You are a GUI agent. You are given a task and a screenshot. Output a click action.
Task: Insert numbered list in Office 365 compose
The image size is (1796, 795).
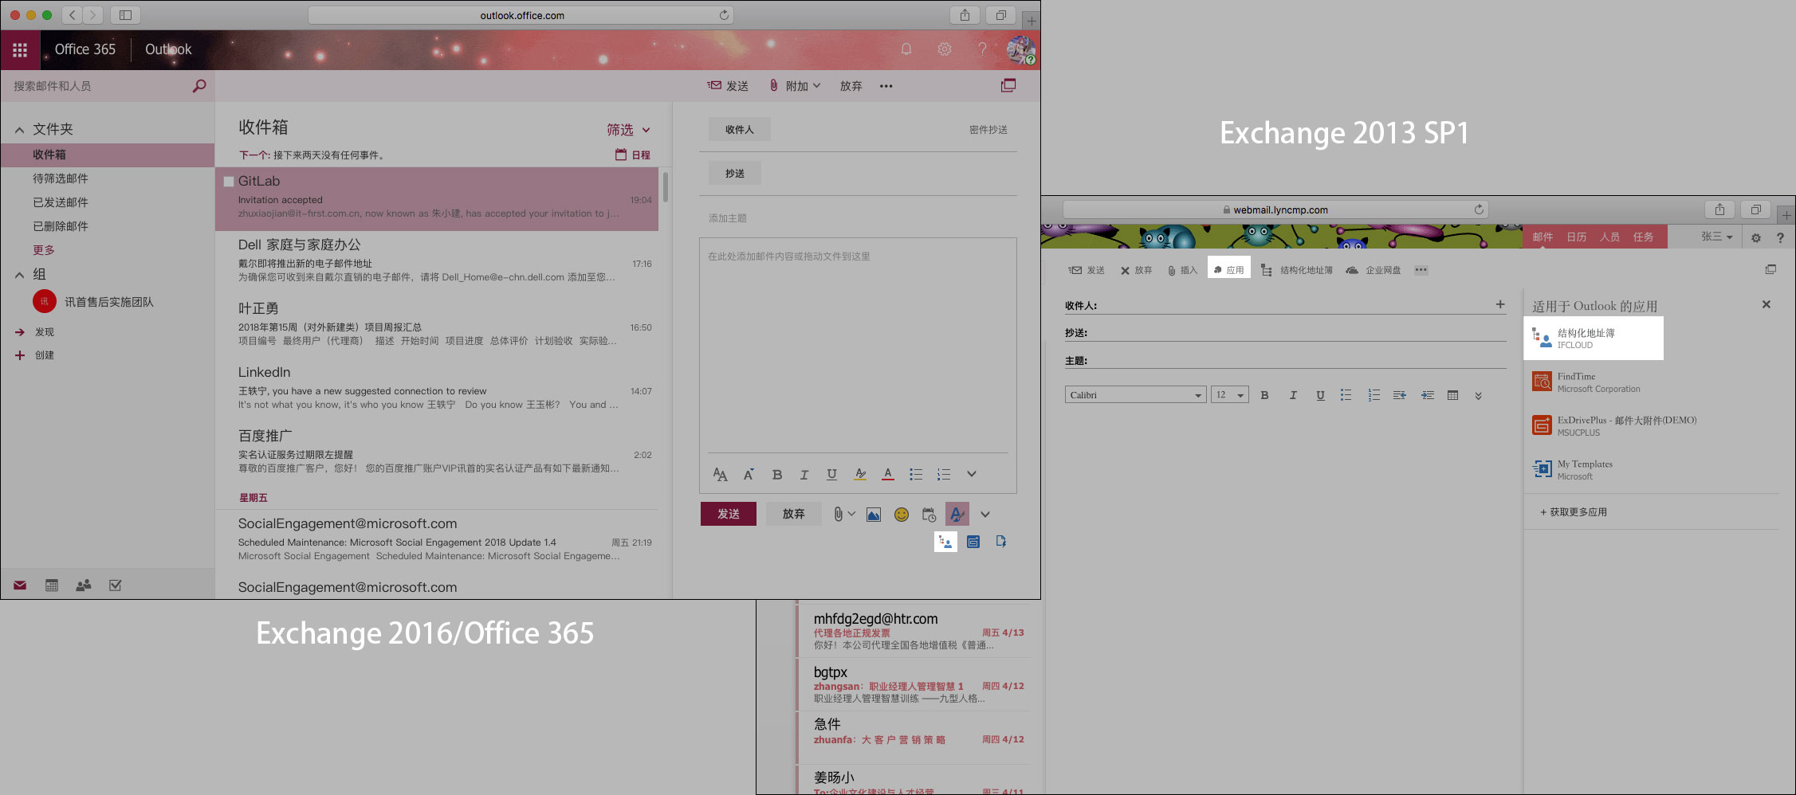[x=944, y=474]
